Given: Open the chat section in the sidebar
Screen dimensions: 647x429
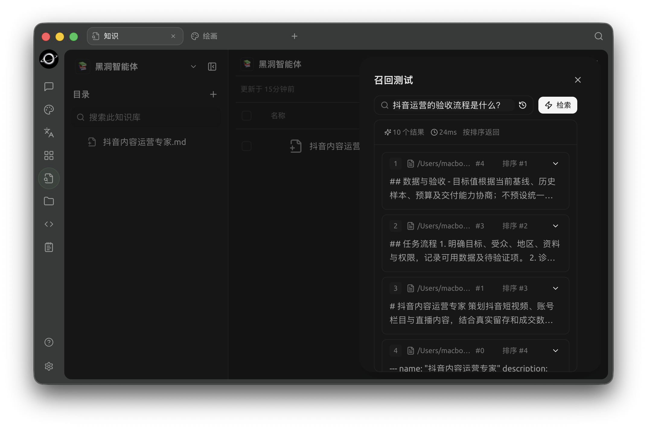Looking at the screenshot, I should pyautogui.click(x=49, y=87).
